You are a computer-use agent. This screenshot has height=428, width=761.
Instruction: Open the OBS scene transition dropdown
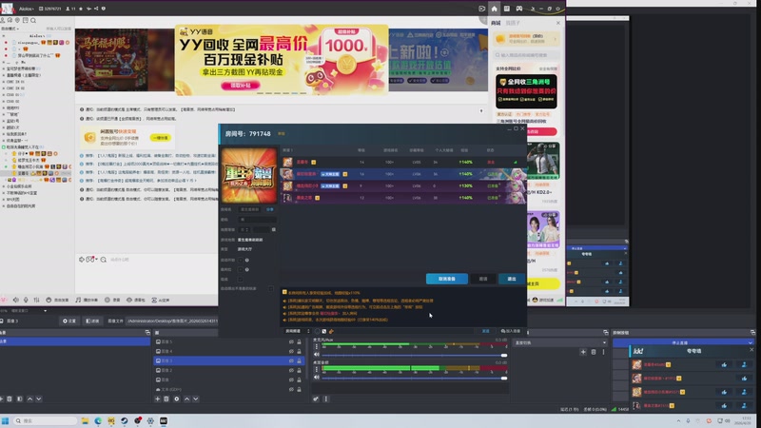[560, 342]
